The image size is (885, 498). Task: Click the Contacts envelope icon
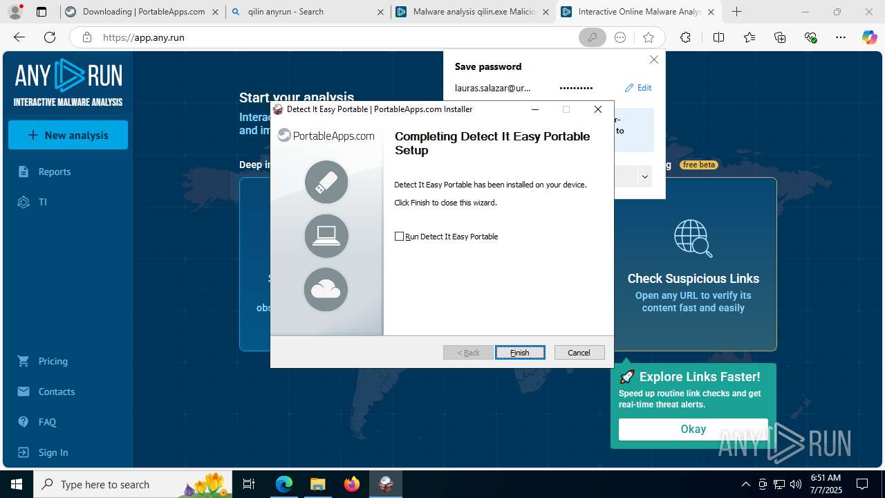(x=24, y=391)
